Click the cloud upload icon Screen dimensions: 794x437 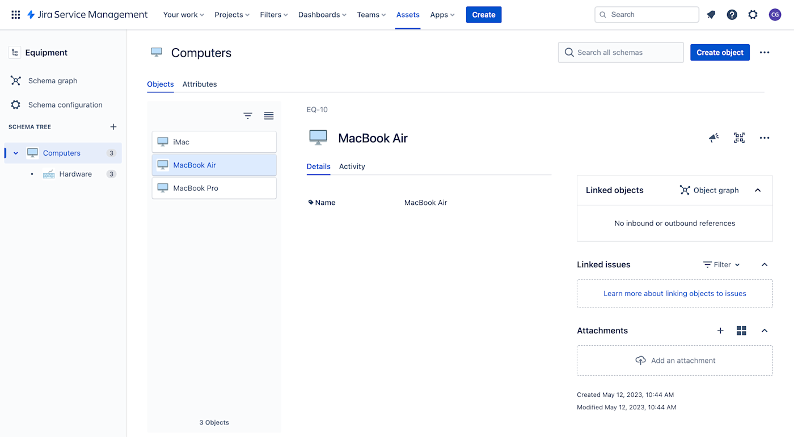[x=640, y=361]
